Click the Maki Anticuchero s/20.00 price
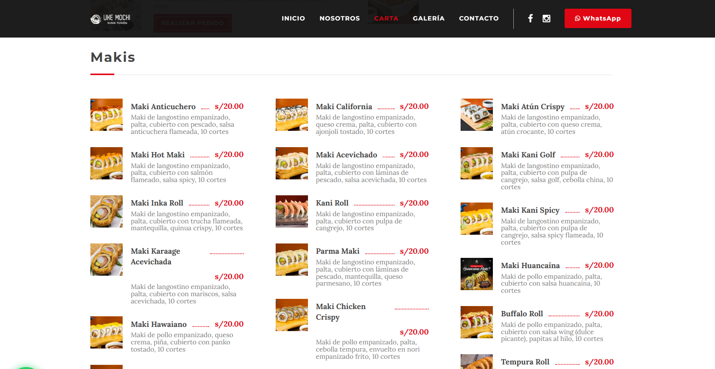This screenshot has width=715, height=369. tap(229, 106)
